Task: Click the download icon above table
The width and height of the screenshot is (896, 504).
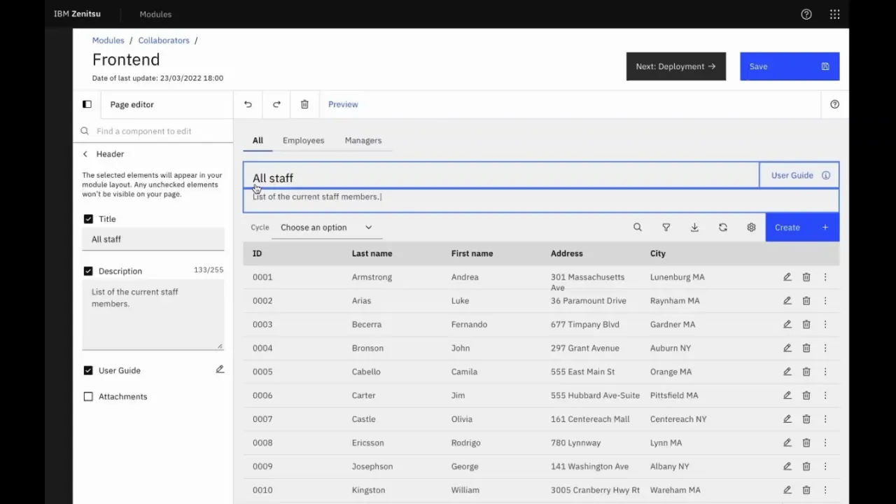Action: click(694, 227)
